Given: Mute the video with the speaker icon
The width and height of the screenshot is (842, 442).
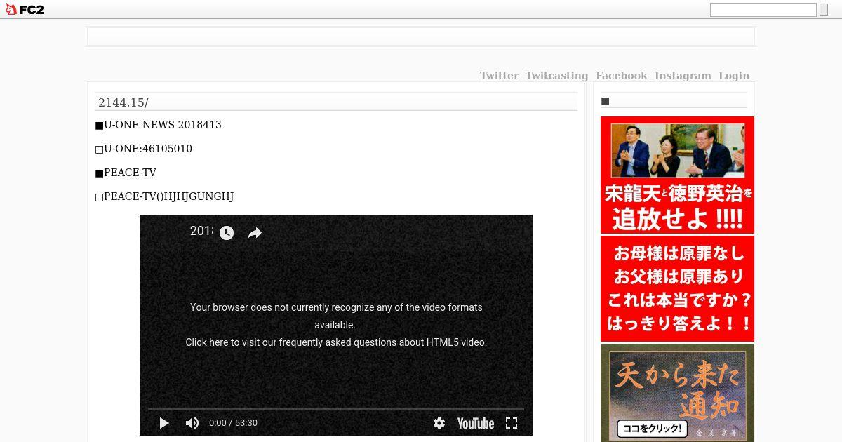Looking at the screenshot, I should click(x=192, y=423).
